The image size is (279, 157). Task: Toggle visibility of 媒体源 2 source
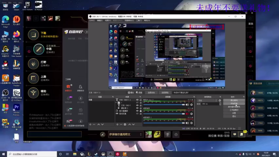(x=137, y=108)
